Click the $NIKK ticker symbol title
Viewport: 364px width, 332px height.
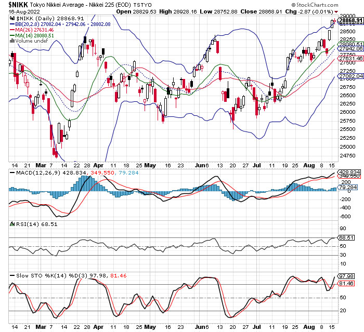click(18, 5)
